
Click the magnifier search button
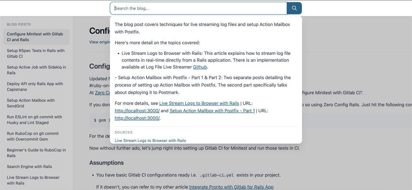pos(294,8)
